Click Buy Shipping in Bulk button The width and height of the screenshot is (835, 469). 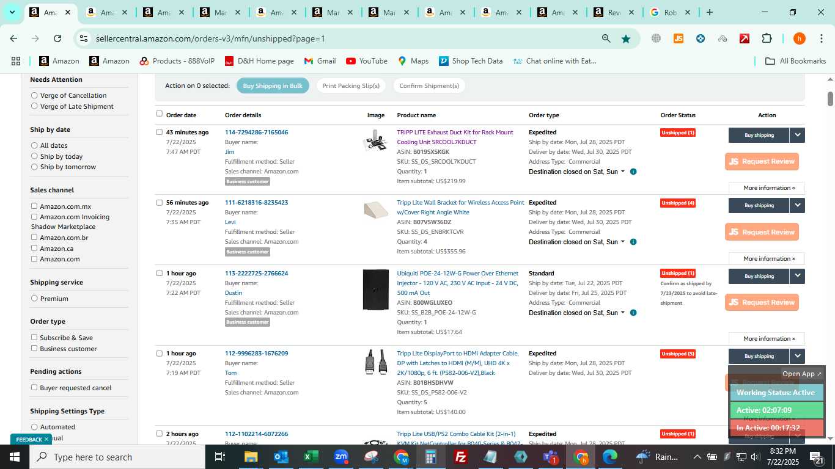[x=273, y=85]
